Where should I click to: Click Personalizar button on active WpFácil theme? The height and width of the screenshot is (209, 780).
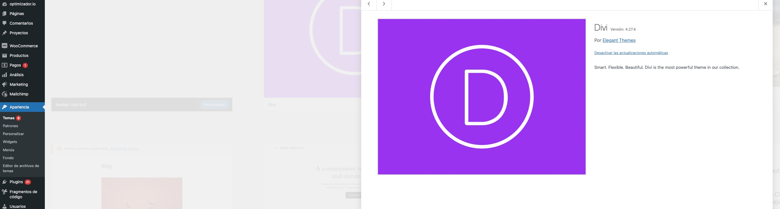click(x=215, y=104)
